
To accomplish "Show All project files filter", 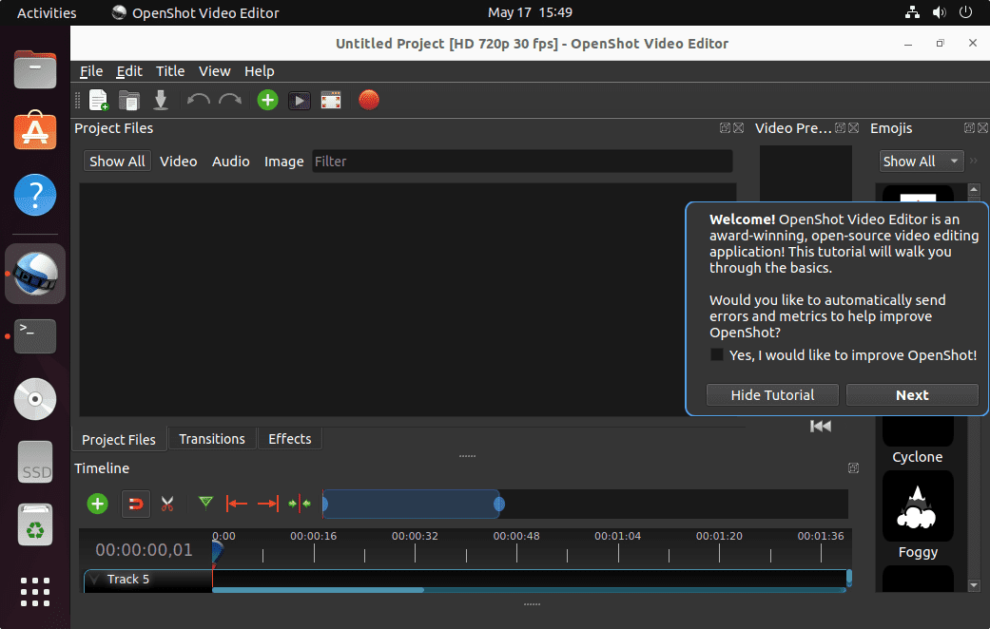I will (x=117, y=162).
